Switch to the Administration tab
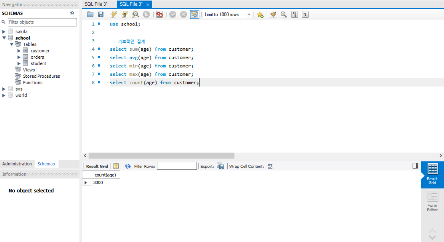 coord(17,164)
